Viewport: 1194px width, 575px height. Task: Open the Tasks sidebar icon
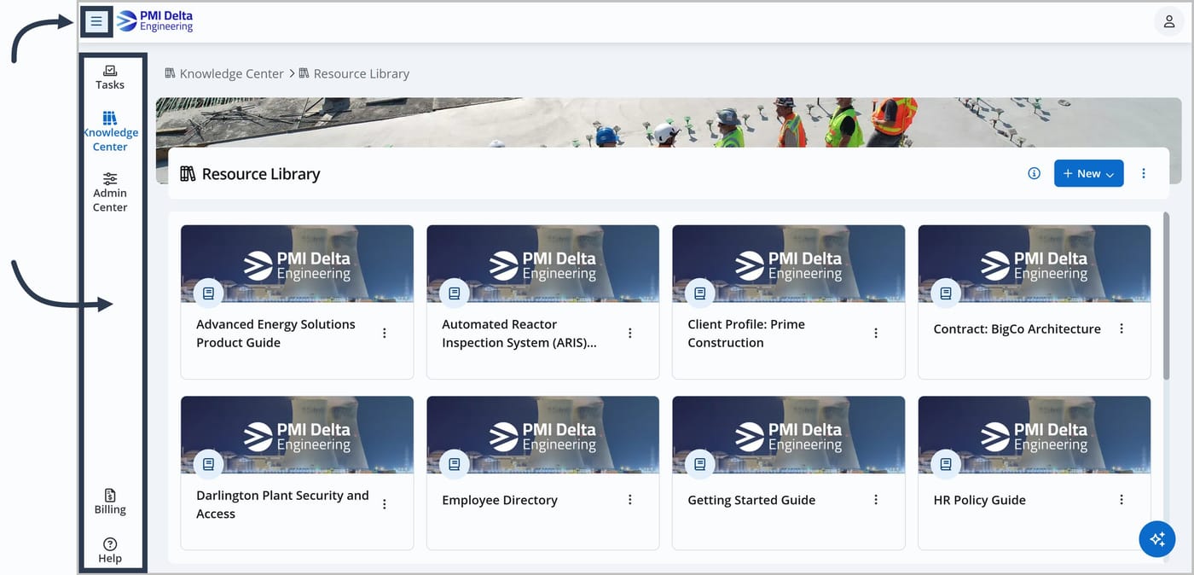pos(110,78)
